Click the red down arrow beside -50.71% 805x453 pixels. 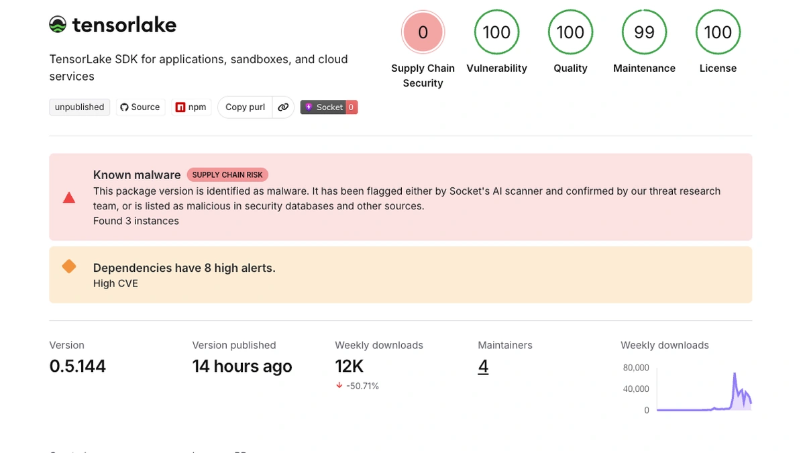[339, 386]
